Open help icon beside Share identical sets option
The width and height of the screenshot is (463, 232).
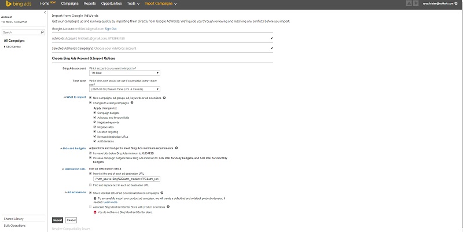tap(162, 193)
